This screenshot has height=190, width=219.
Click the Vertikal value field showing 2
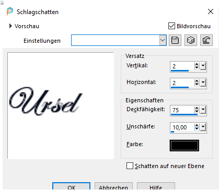tap(182, 66)
